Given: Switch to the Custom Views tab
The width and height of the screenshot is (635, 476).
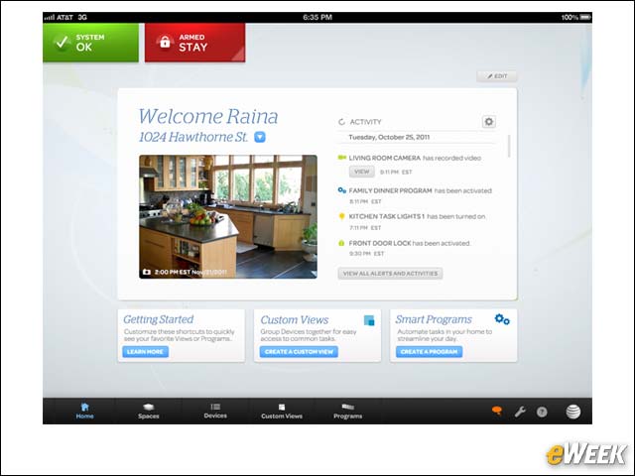Looking at the screenshot, I should [282, 411].
